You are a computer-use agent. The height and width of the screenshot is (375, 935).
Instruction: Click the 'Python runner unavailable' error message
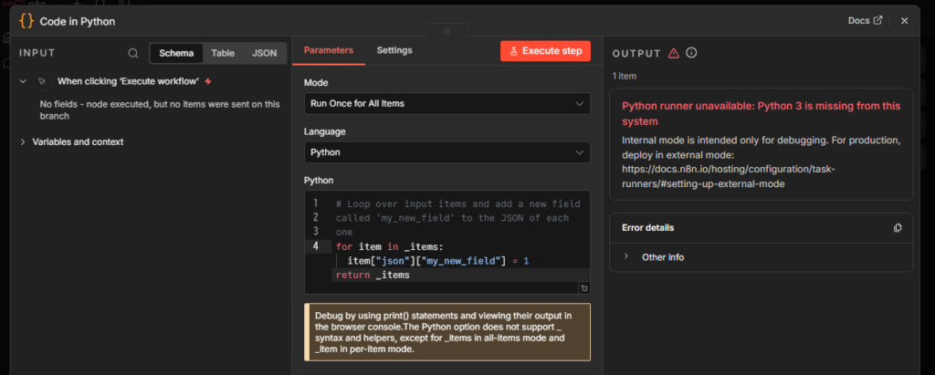pos(761,113)
